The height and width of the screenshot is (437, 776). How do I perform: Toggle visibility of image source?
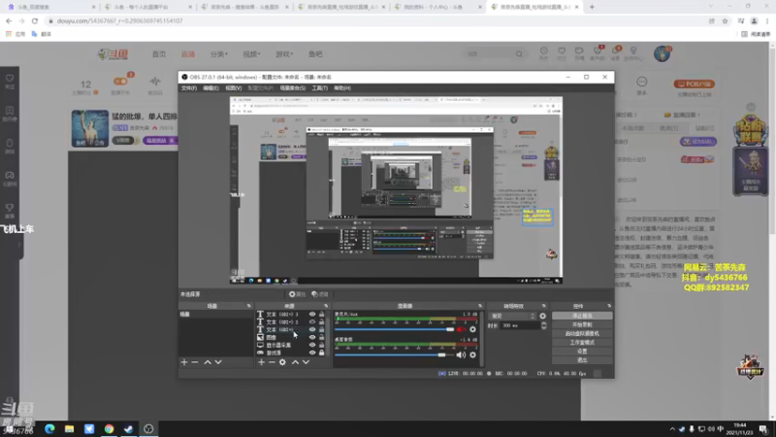coord(312,337)
